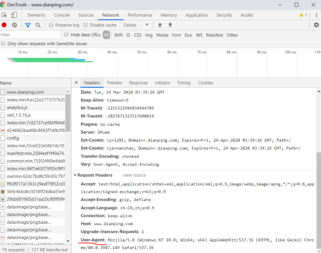Open DevTools three-dot customize menu

pyautogui.click(x=317, y=15)
